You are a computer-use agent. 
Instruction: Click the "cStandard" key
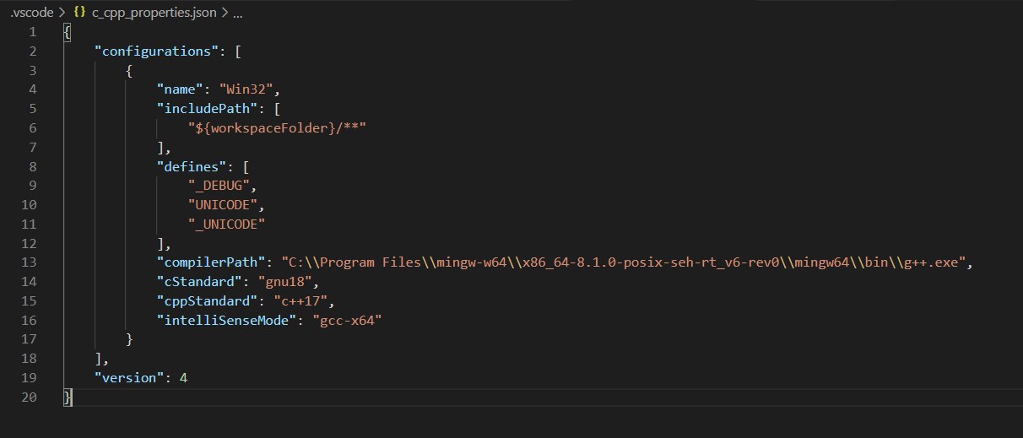tap(200, 283)
